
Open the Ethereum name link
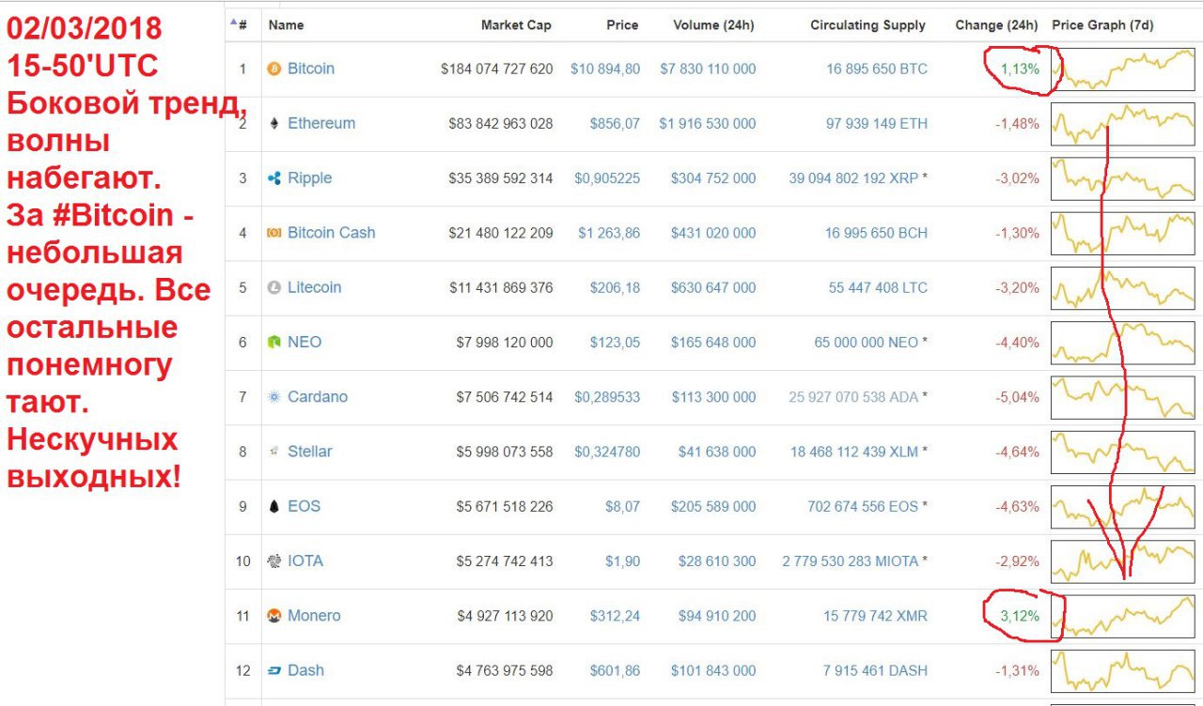pyautogui.click(x=321, y=123)
